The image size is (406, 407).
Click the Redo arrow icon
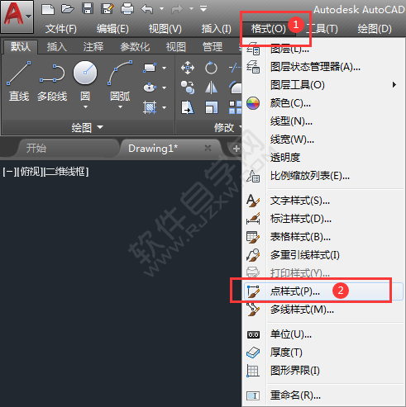coord(177,9)
